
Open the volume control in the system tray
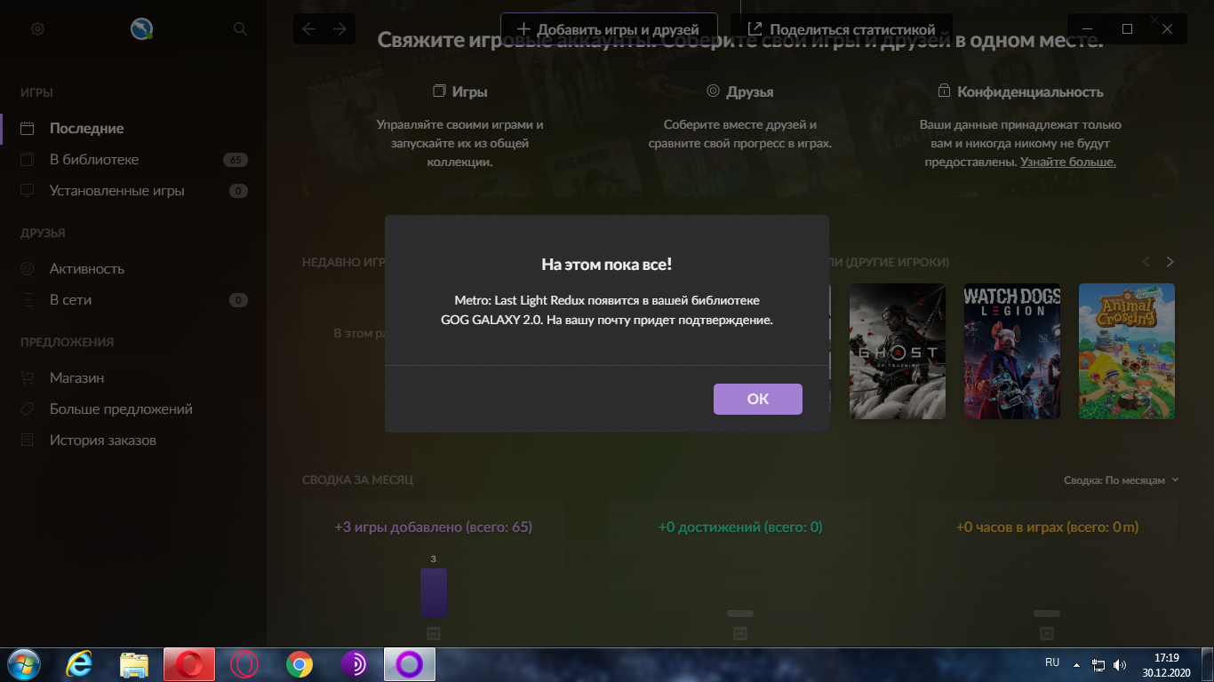(1120, 664)
